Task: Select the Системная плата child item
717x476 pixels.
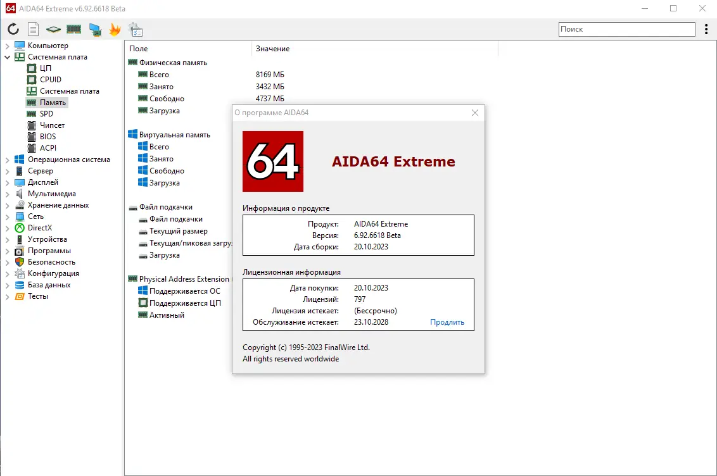Action: (x=70, y=91)
